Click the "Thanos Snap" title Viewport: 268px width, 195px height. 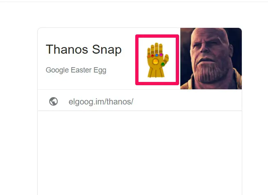(x=84, y=50)
